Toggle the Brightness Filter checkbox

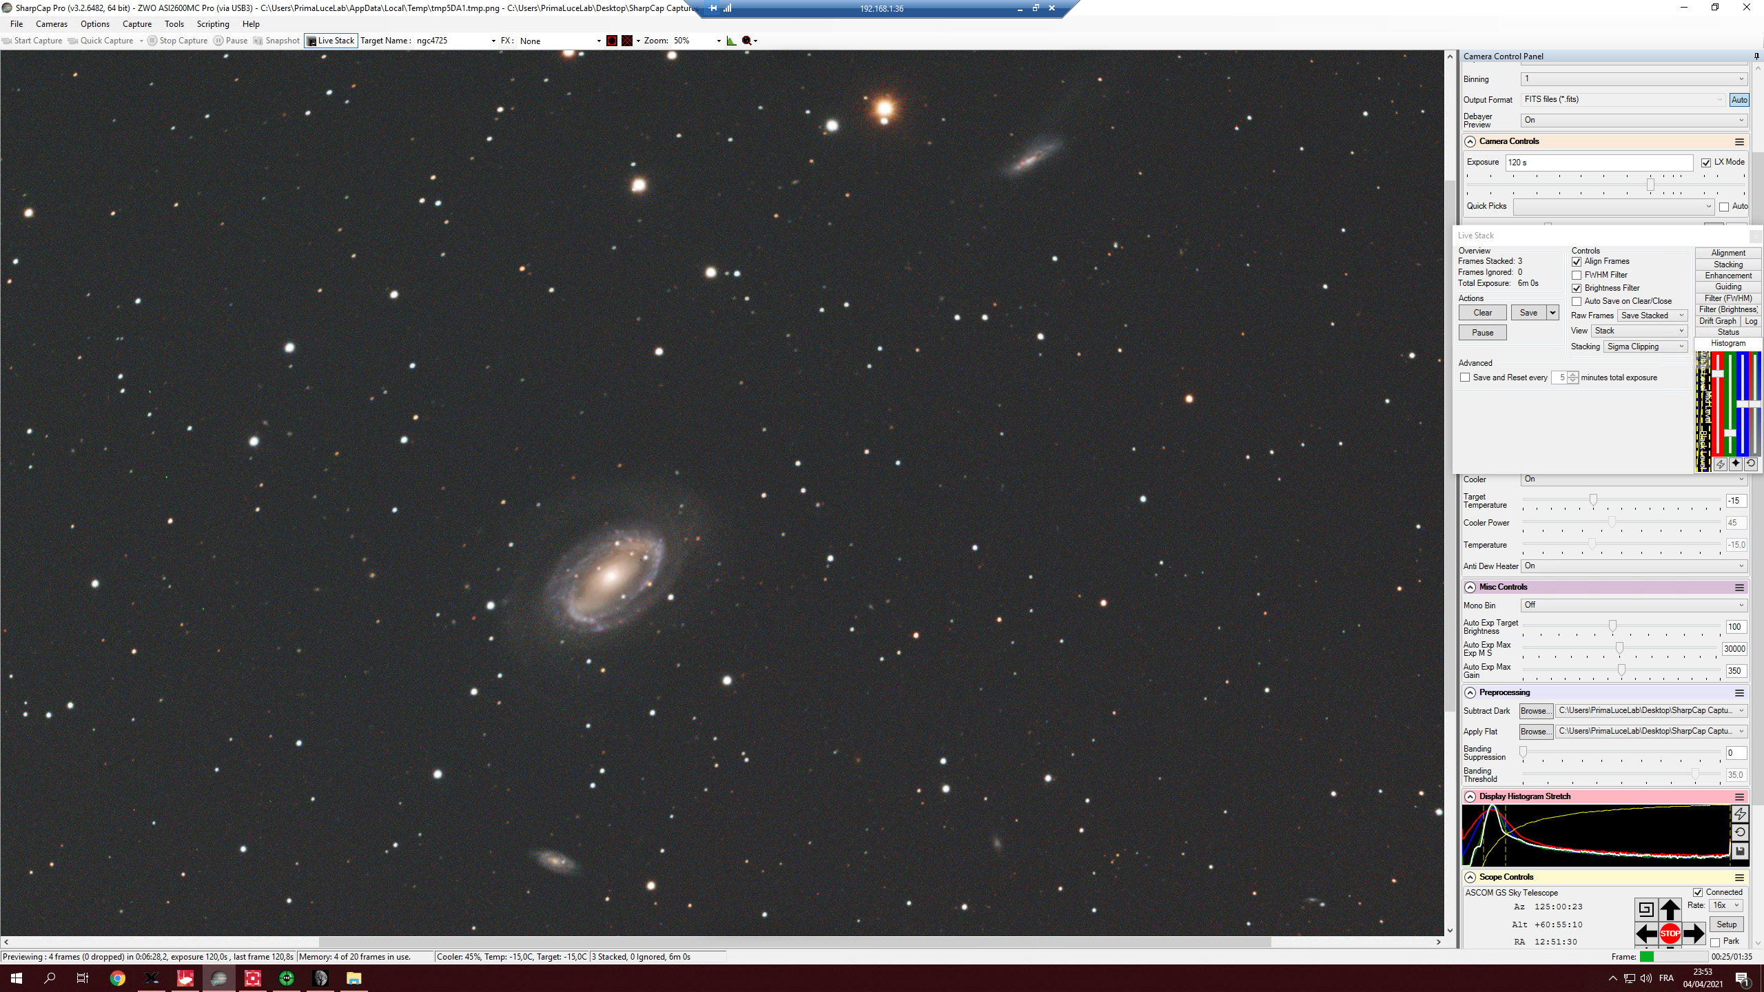tap(1577, 288)
